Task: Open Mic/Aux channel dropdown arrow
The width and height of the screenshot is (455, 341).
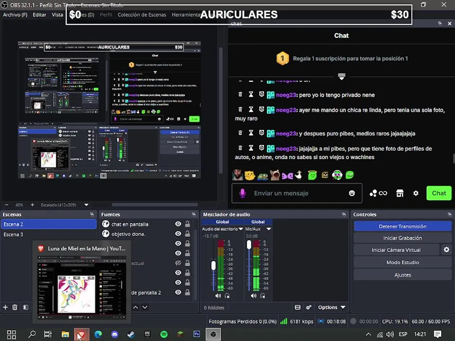Action: [269, 229]
